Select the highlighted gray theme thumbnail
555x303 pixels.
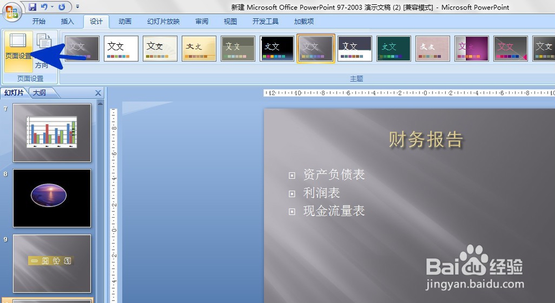click(316, 48)
